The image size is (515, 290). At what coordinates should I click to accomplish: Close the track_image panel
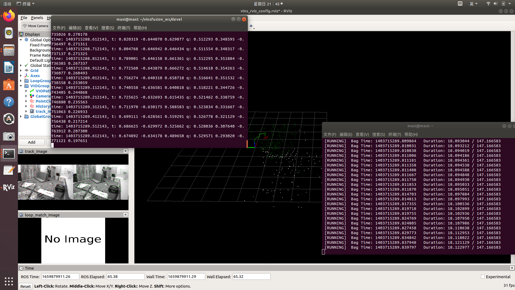(x=125, y=151)
